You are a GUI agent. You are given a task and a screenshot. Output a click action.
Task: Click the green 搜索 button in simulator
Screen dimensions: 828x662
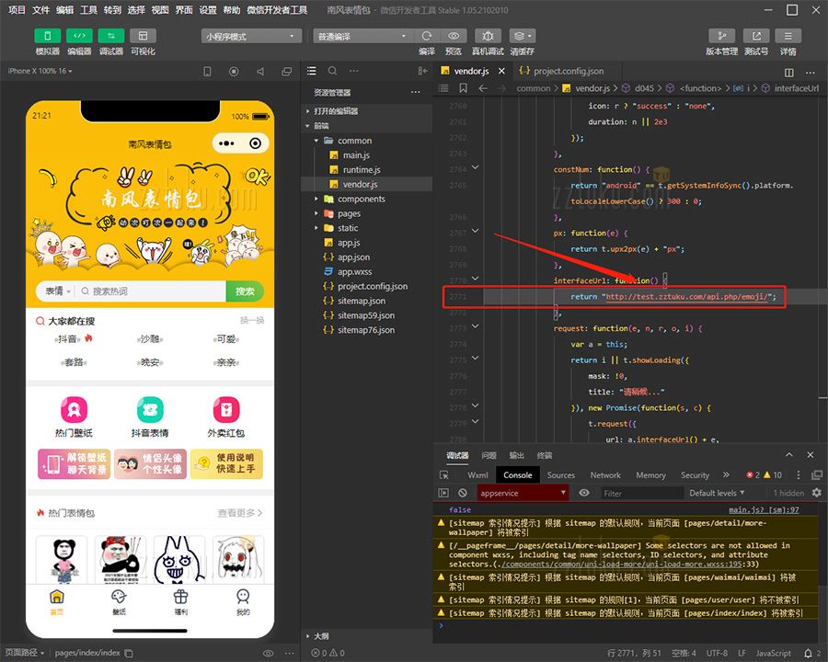(245, 291)
